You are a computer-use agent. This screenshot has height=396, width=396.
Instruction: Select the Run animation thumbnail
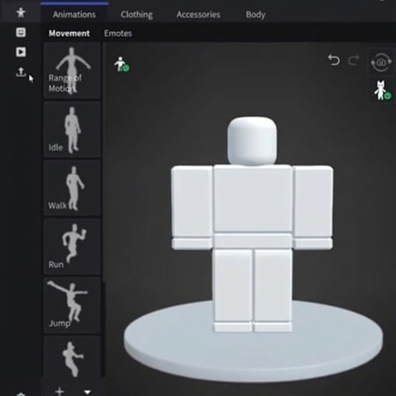point(72,246)
